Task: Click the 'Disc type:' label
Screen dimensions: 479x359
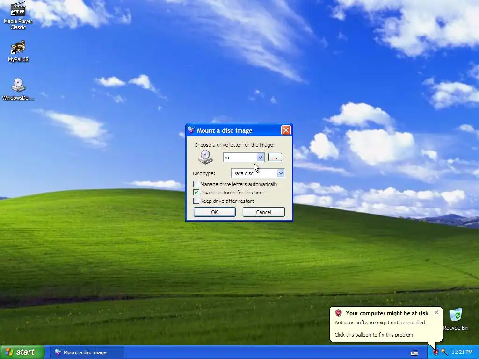Action: (x=204, y=173)
